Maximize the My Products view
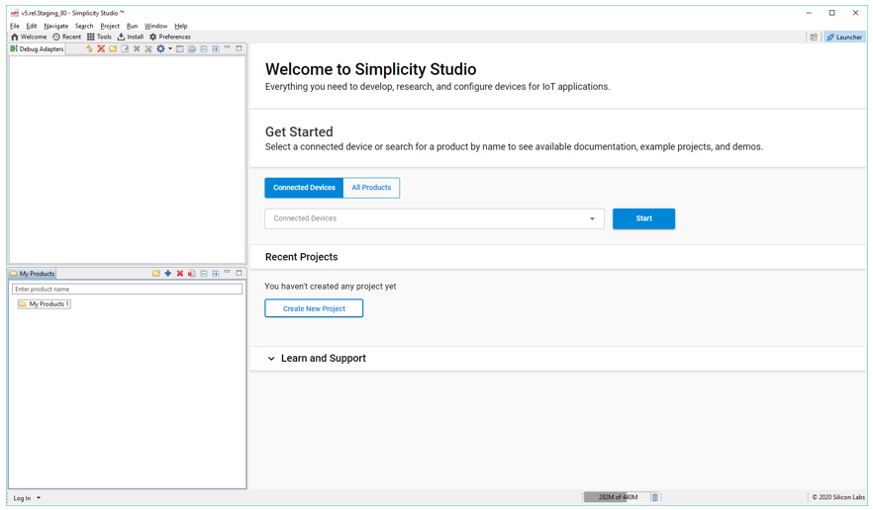Screen dimensions: 873x510 click(239, 273)
